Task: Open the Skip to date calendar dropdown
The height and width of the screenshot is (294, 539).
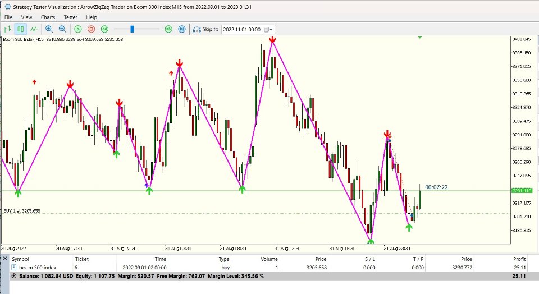Action: [268, 30]
